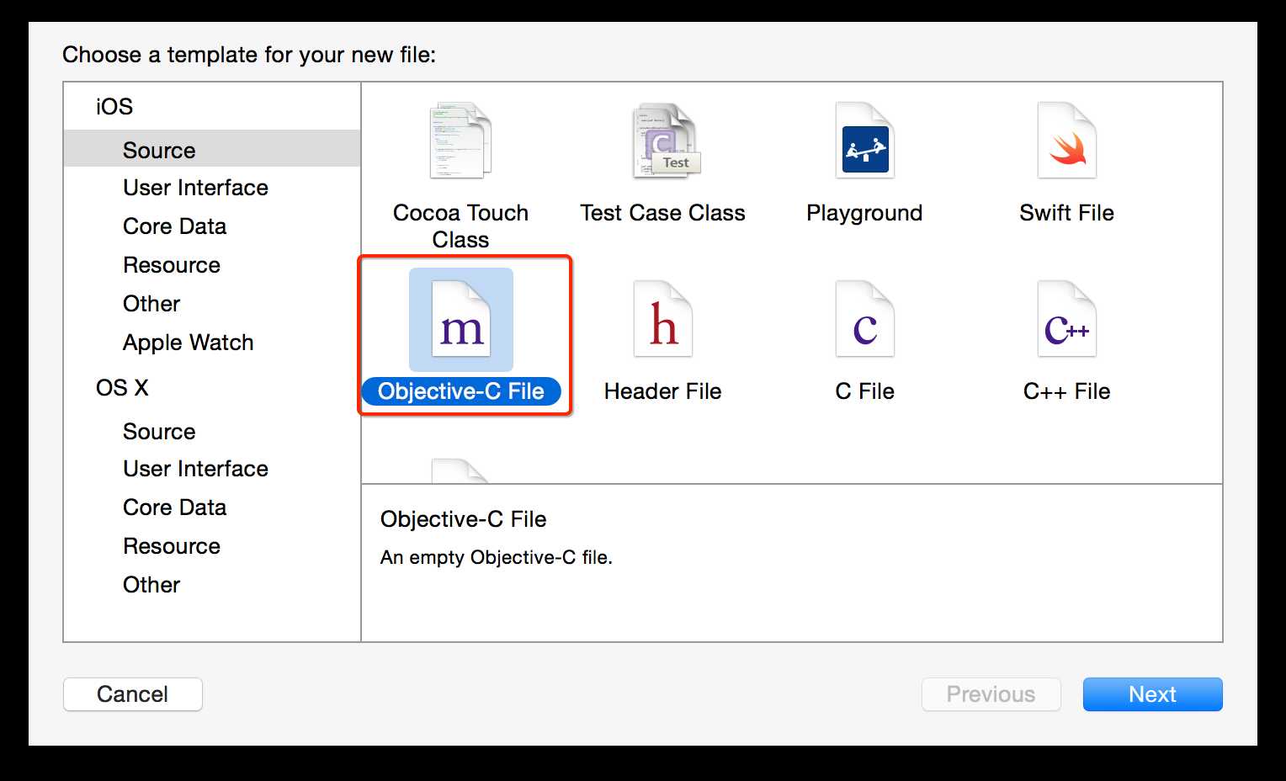Click the 'An empty Objective-C file.' description

[497, 557]
